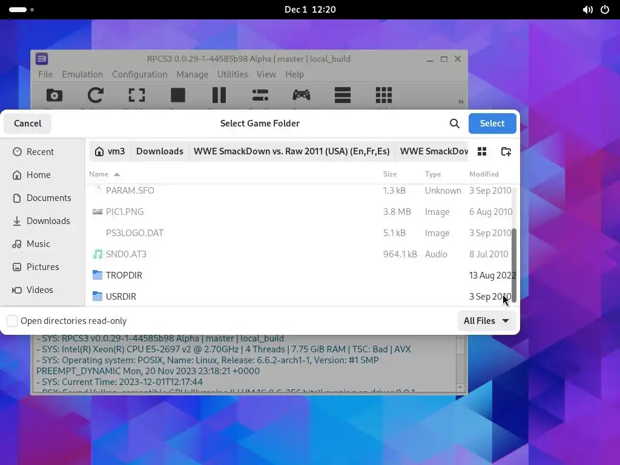The width and height of the screenshot is (620, 465).
Task: Expand the RPCS3 toolbar overflow chevron
Action: coord(461,102)
